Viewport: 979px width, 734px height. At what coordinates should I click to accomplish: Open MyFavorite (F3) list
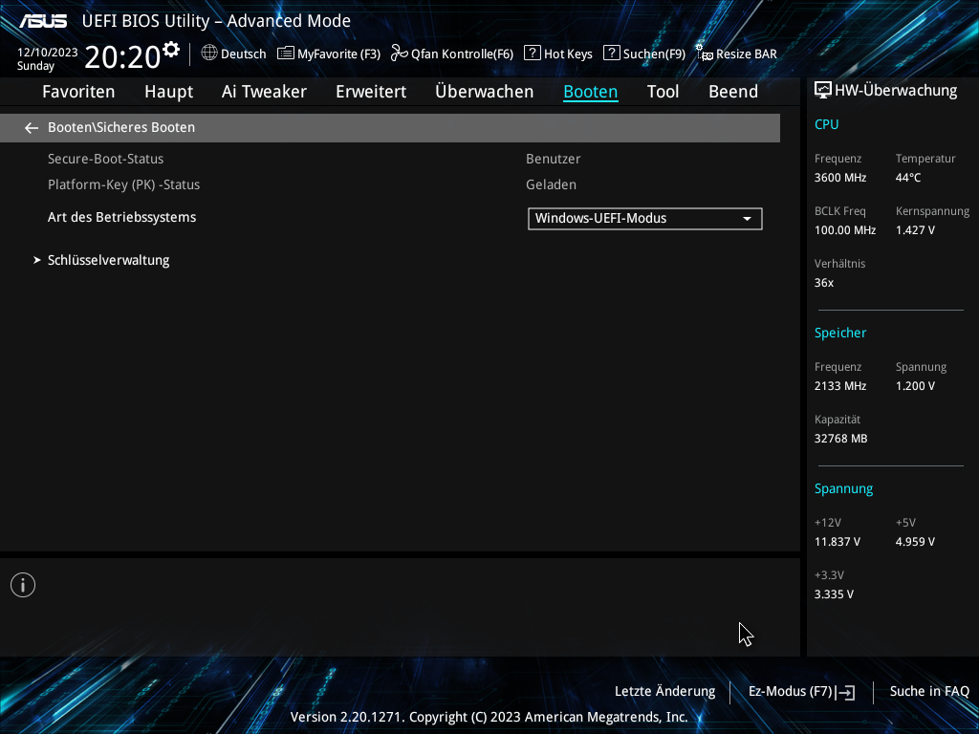click(329, 54)
